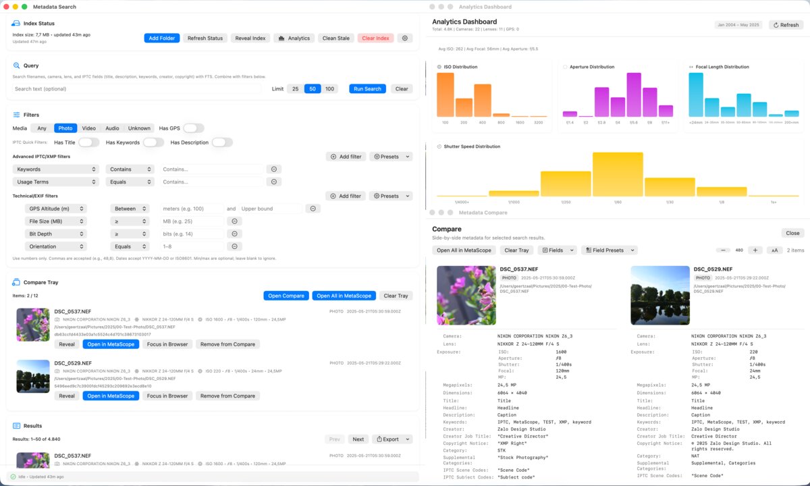
Task: Click the Run Search button
Action: point(367,88)
